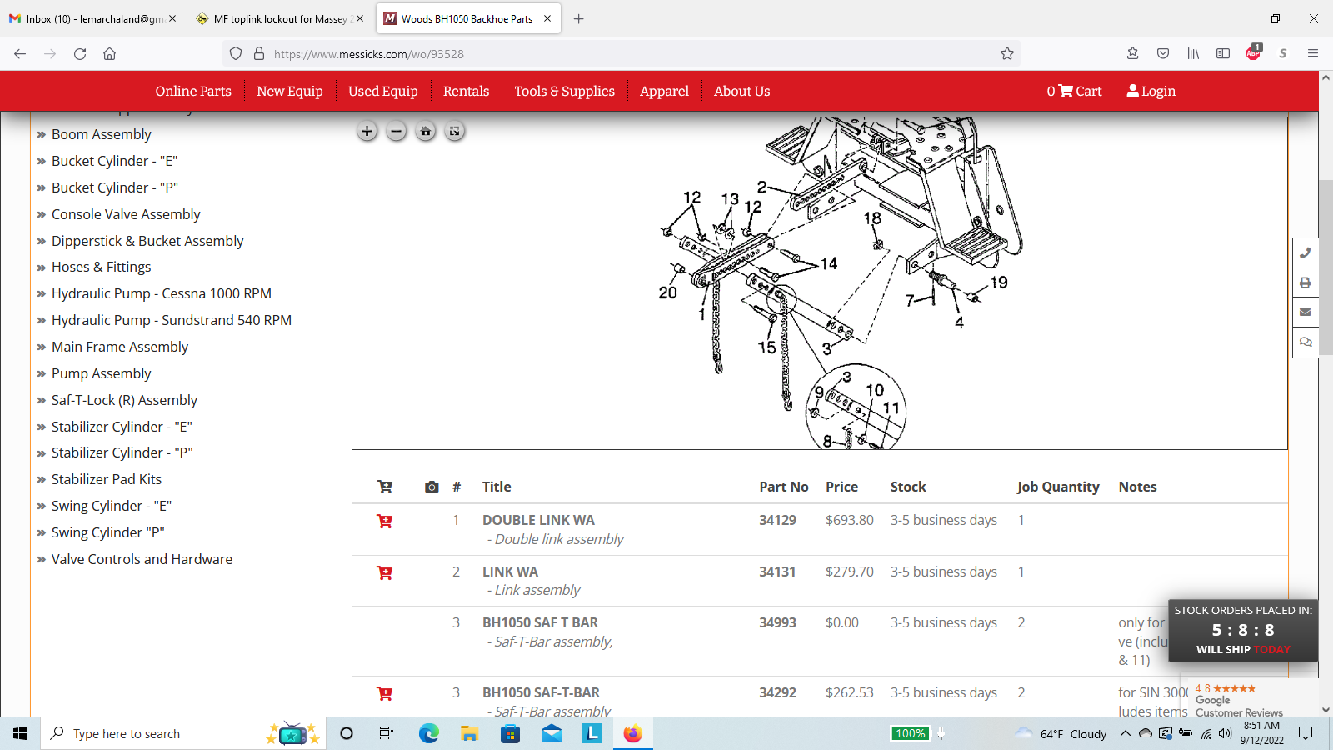
Task: Open Valve Controls and Hardware link
Action: click(x=142, y=559)
